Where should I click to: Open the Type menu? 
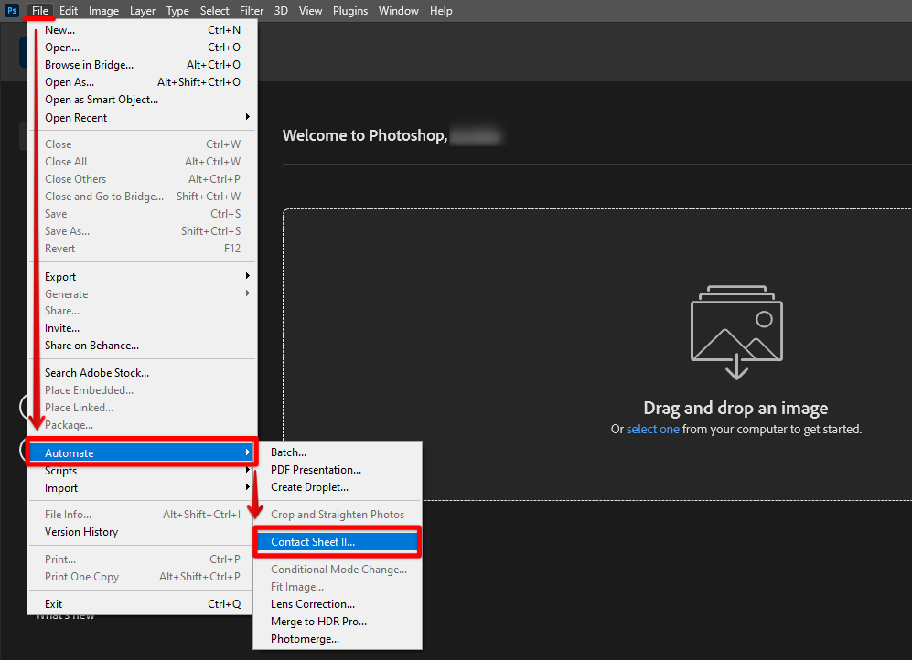[x=177, y=10]
